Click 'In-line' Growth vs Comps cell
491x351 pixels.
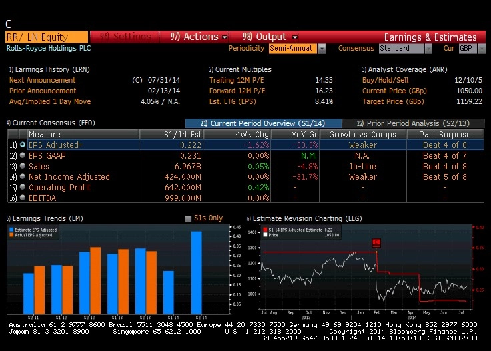point(363,166)
